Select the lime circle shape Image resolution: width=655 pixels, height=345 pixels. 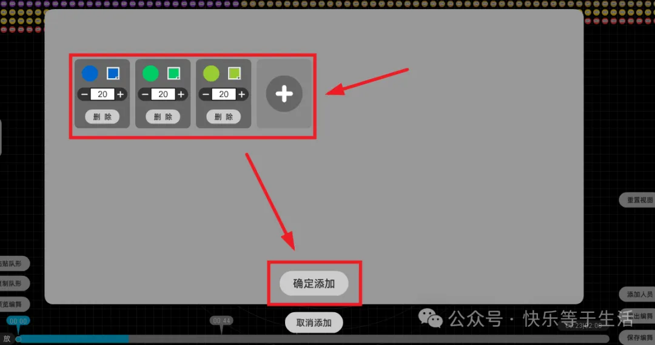click(211, 73)
